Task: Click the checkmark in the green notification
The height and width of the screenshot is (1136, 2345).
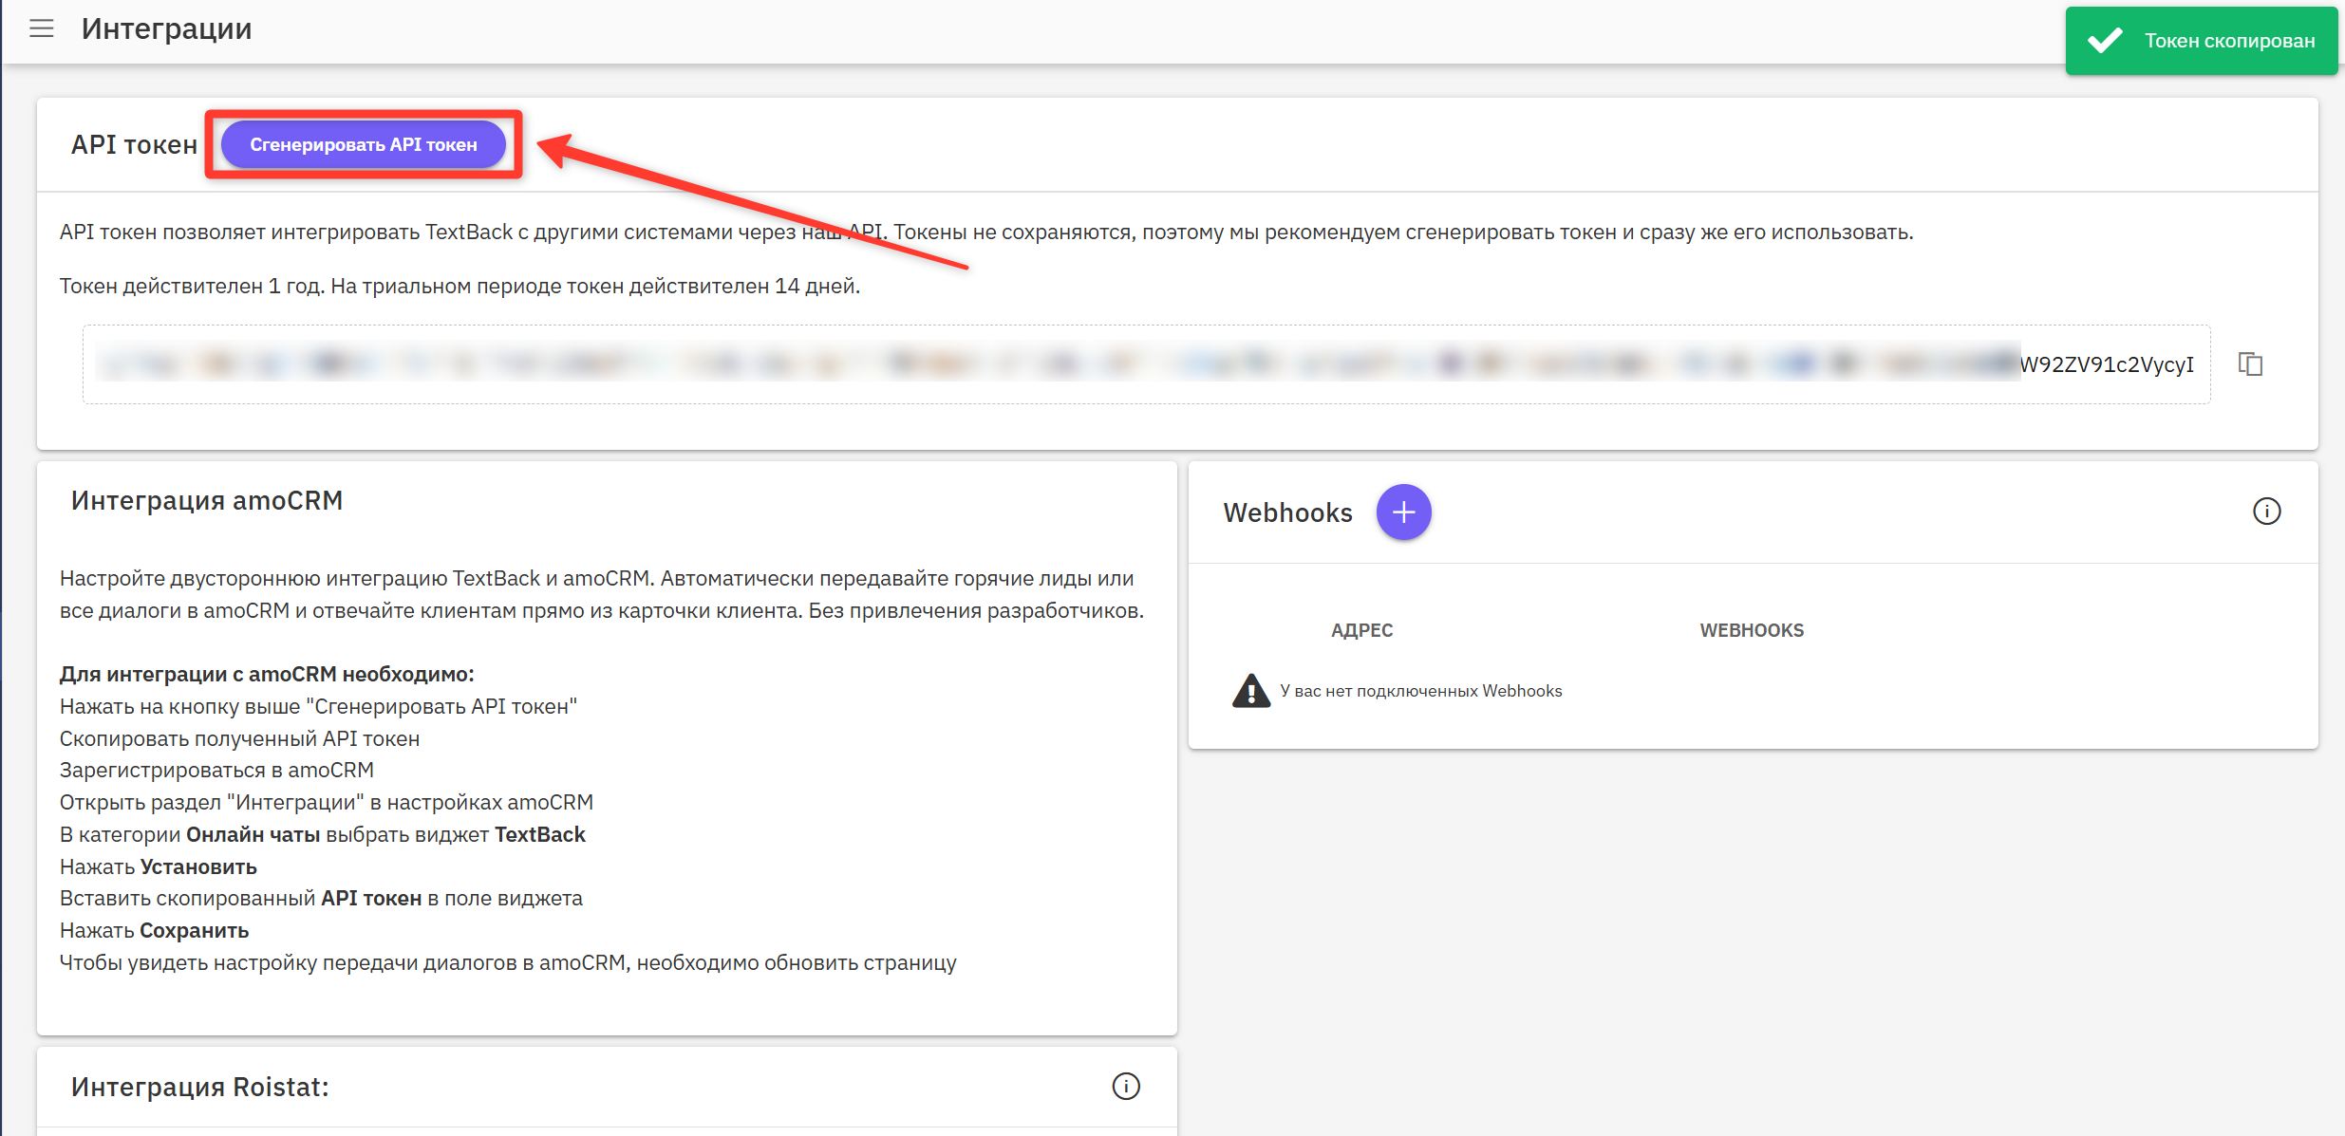Action: (2105, 41)
